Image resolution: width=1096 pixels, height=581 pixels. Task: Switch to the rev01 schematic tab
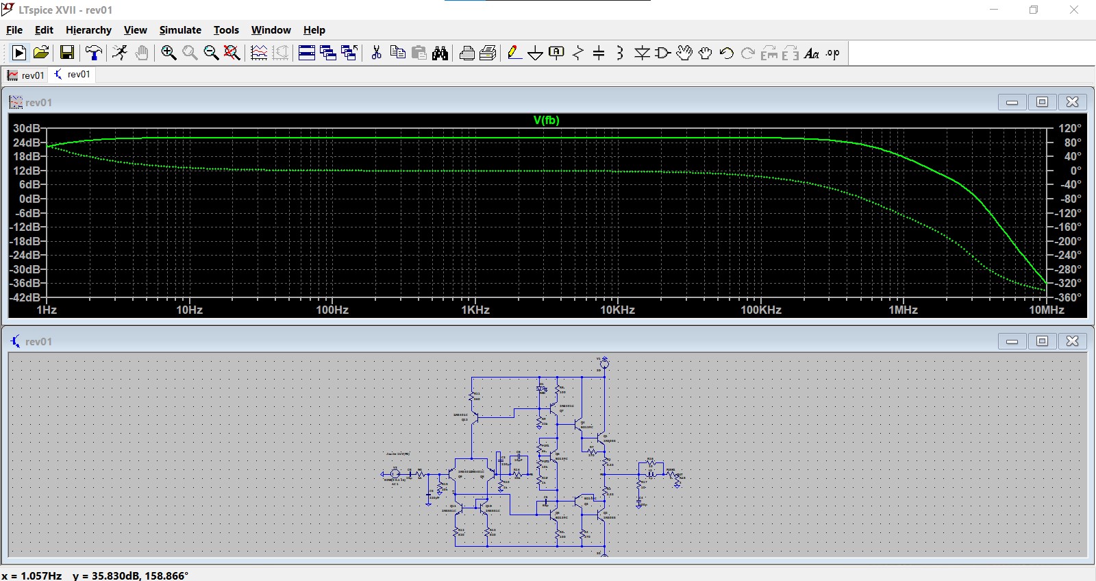(72, 75)
